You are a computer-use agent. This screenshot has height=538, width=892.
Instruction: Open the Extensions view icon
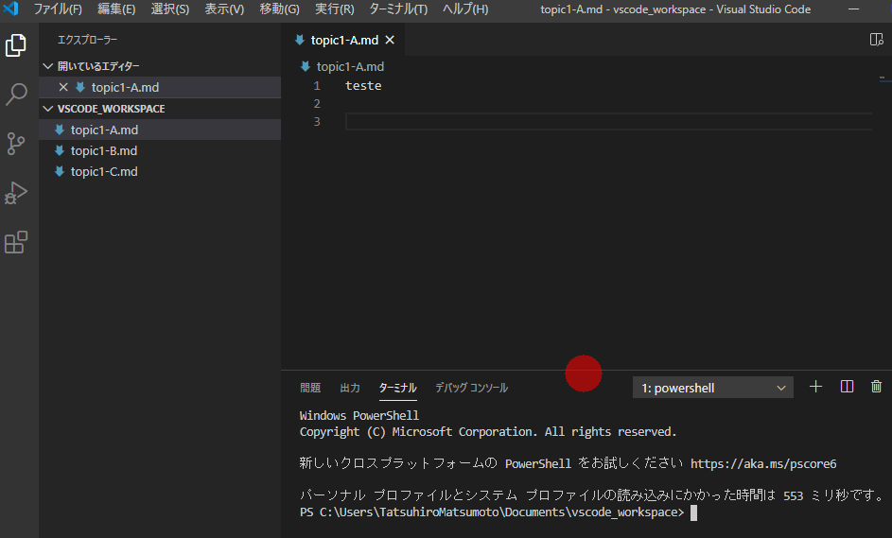coord(16,242)
